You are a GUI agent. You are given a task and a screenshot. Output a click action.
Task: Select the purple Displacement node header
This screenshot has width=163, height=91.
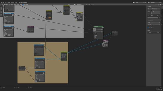pyautogui.click(x=105, y=40)
